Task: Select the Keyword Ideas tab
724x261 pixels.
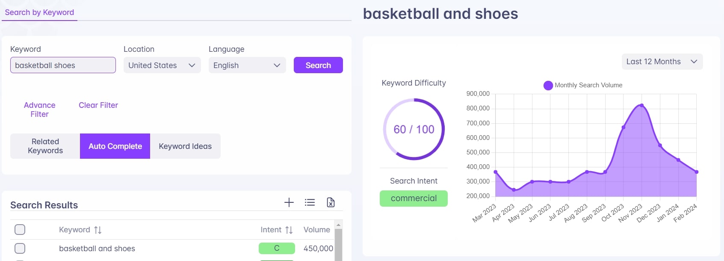Action: click(185, 146)
